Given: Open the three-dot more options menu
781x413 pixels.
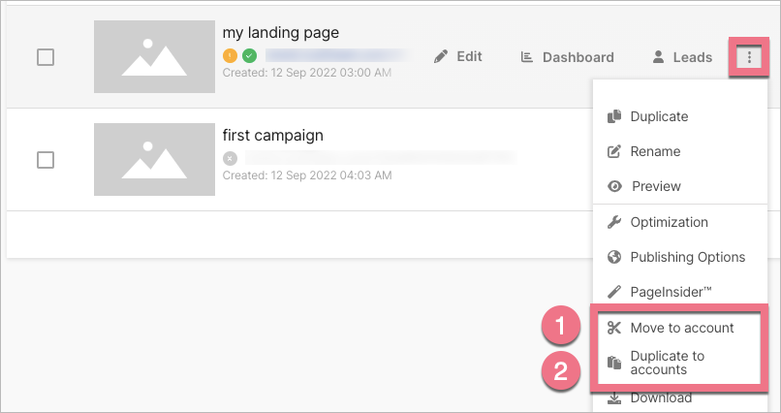Looking at the screenshot, I should [x=748, y=57].
